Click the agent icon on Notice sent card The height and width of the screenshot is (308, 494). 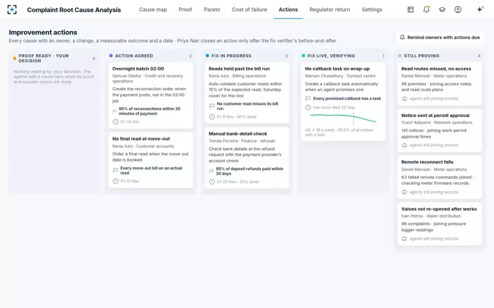pyautogui.click(x=404, y=145)
